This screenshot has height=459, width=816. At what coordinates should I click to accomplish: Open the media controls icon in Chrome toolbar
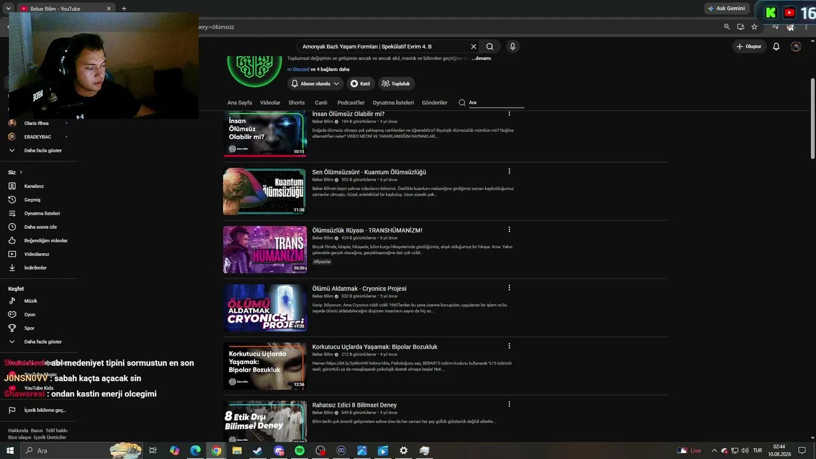pos(775,27)
